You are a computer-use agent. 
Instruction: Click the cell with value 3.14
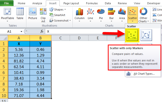pos(41,78)
